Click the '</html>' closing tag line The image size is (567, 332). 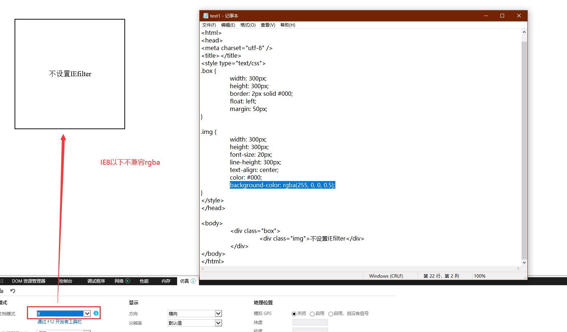coord(213,261)
